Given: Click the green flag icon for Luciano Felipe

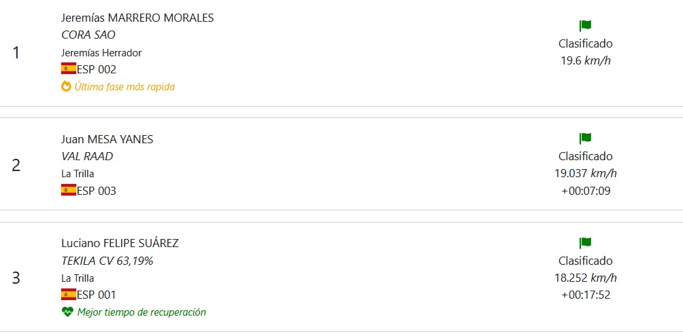Looking at the screenshot, I should point(585,243).
